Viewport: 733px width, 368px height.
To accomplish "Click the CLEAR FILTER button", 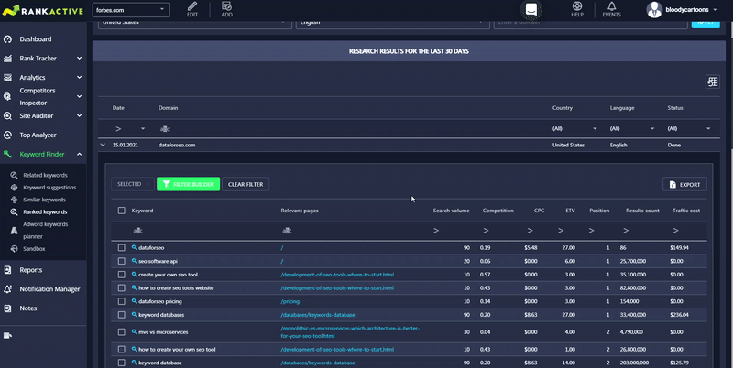I will pyautogui.click(x=246, y=184).
